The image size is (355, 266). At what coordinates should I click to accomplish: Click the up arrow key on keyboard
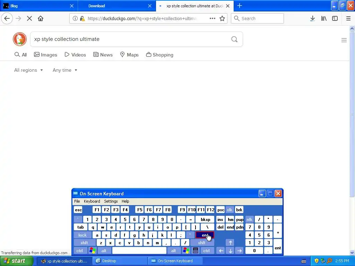[230, 243]
